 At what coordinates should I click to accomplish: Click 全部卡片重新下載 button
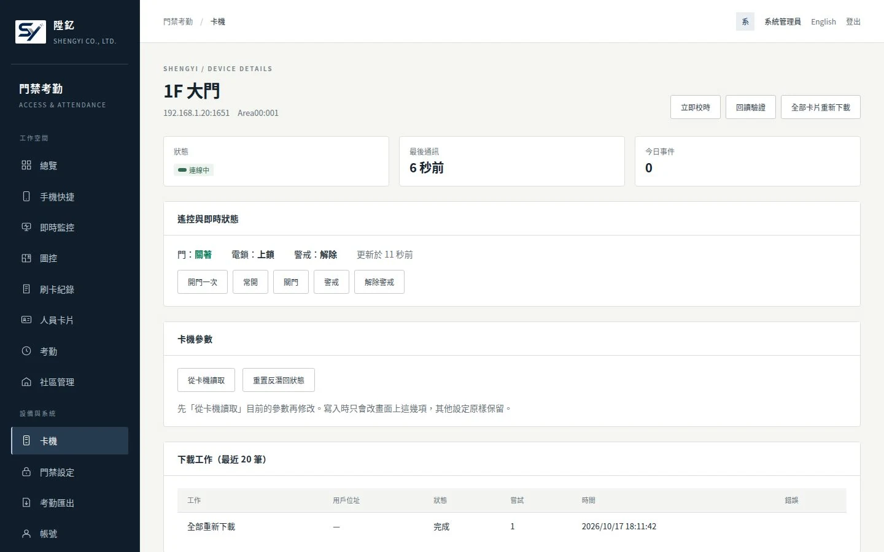click(821, 107)
